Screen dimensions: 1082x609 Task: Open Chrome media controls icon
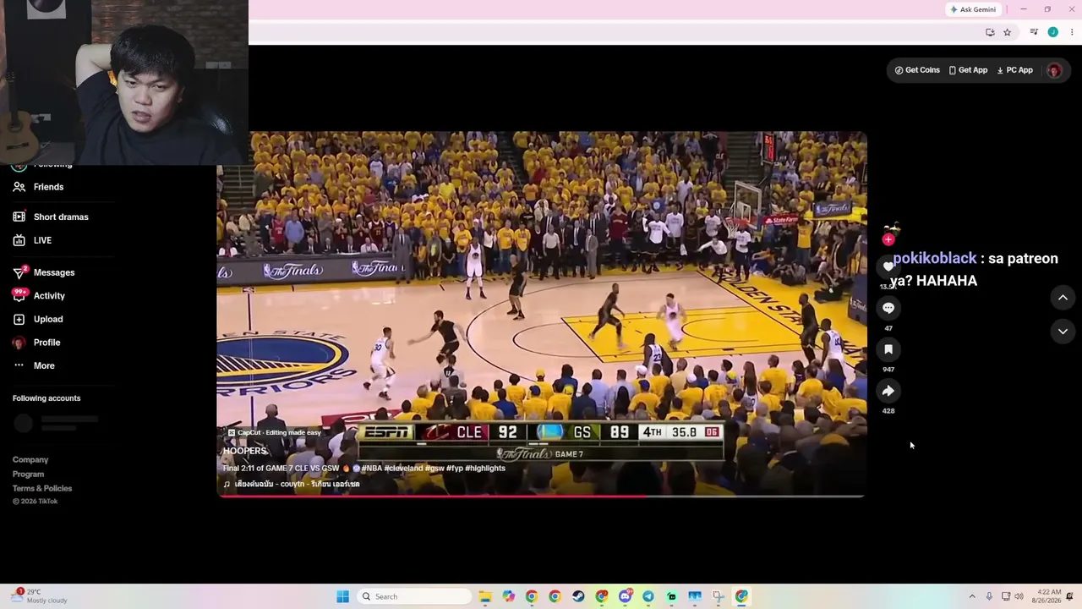tap(1034, 32)
